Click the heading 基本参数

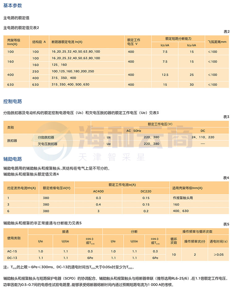[13, 6]
